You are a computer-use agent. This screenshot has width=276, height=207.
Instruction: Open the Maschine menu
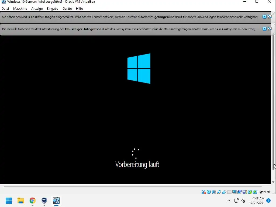(x=20, y=8)
